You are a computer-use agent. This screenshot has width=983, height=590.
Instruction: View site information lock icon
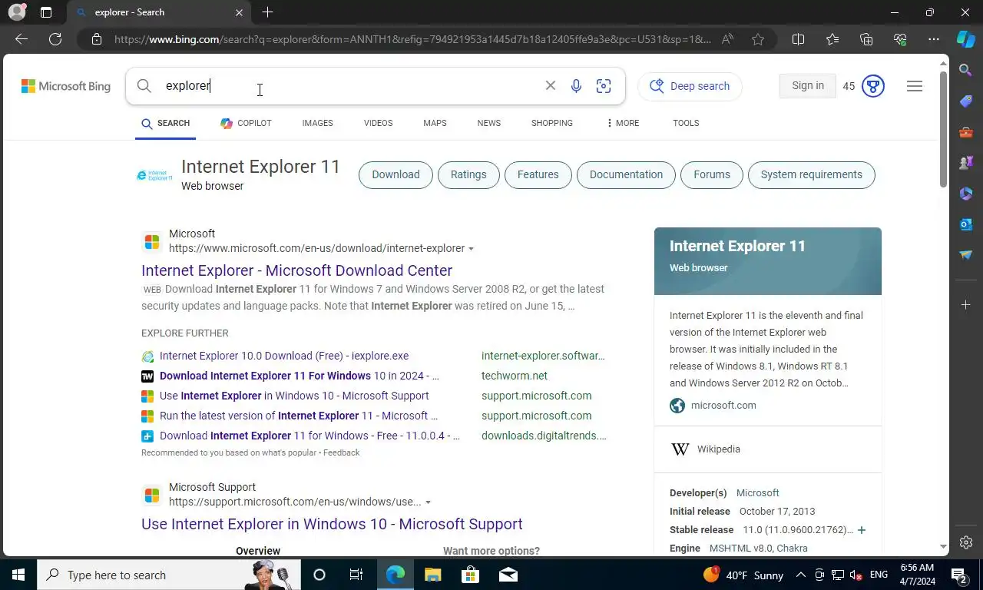pyautogui.click(x=96, y=39)
